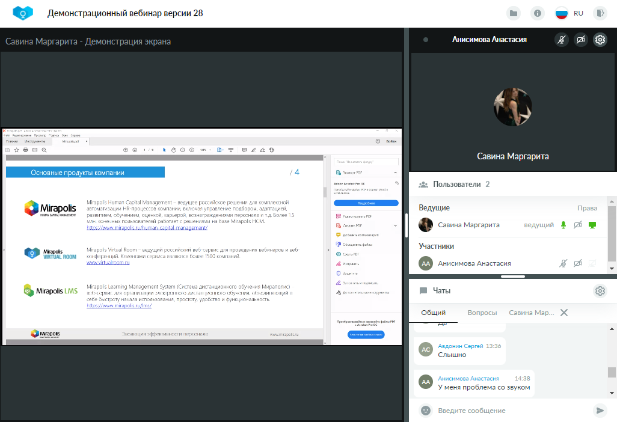Click the chat scrollbar thumb

coord(612,372)
